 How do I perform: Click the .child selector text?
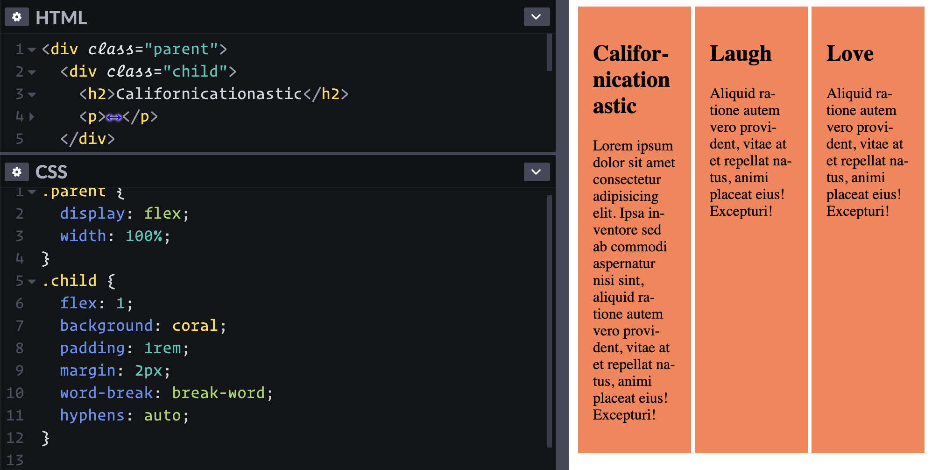coord(69,281)
